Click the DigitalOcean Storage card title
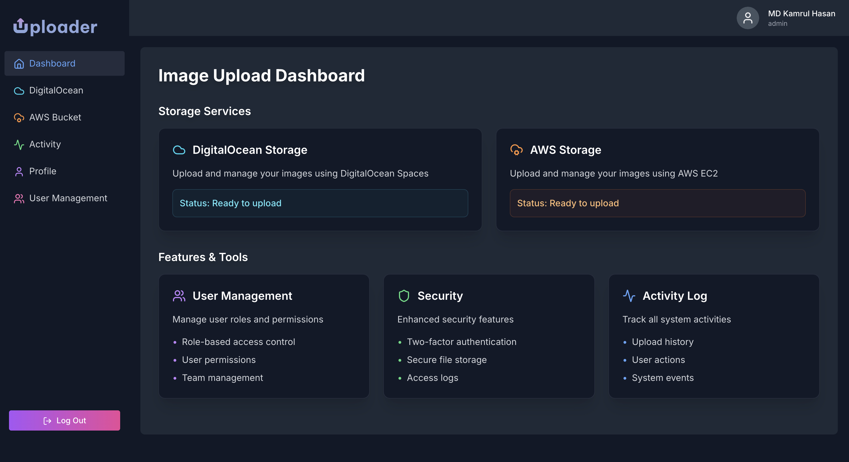The image size is (849, 462). point(250,150)
